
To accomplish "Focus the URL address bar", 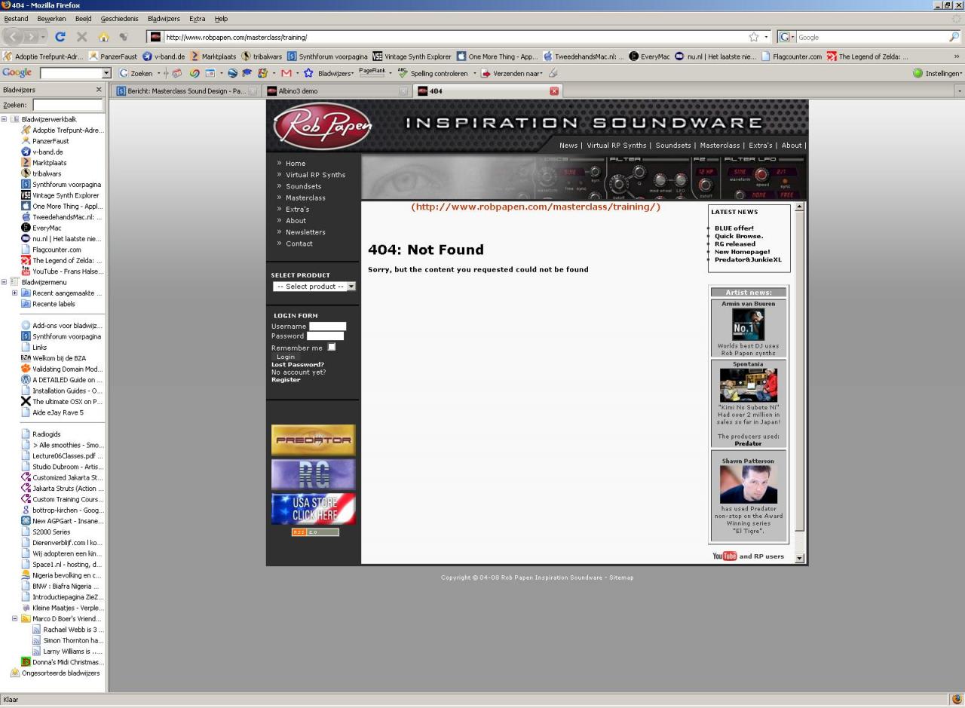I will (x=455, y=37).
